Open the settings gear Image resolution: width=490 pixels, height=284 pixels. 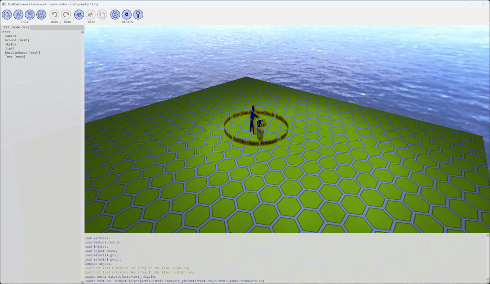tap(115, 15)
